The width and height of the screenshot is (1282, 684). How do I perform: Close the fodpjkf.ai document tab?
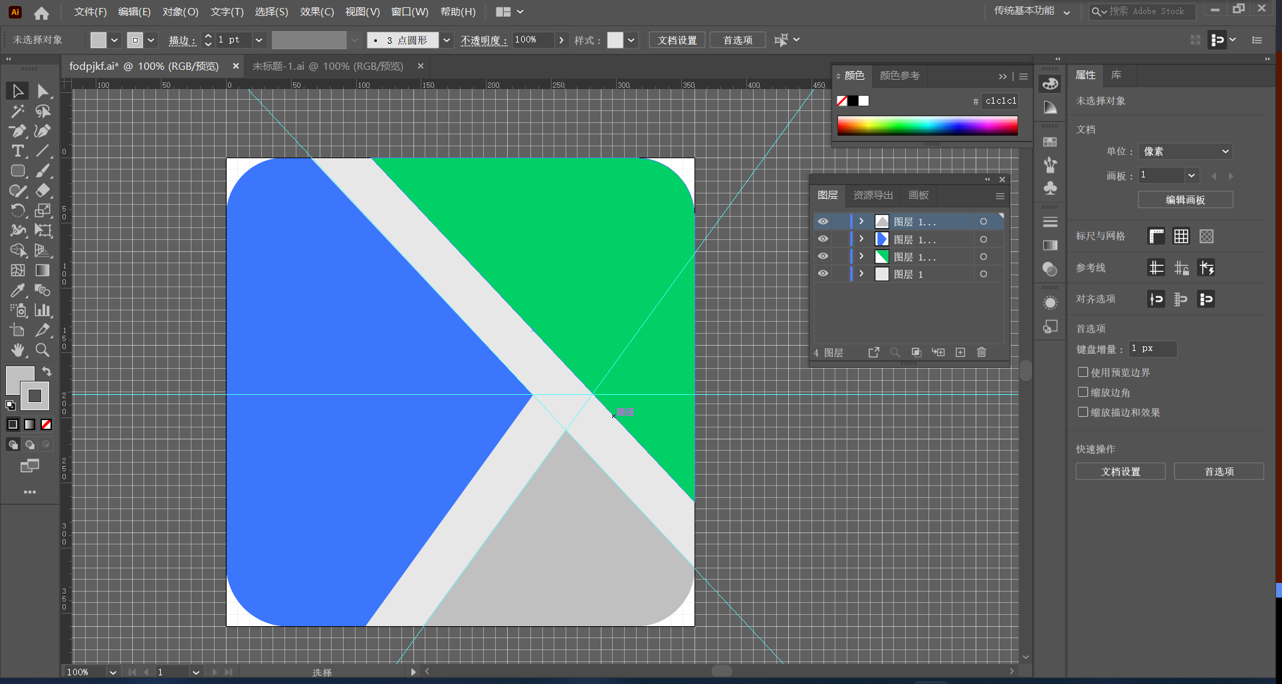pos(235,66)
